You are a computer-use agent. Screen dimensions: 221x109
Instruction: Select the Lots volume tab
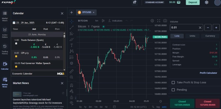(x=177, y=36)
